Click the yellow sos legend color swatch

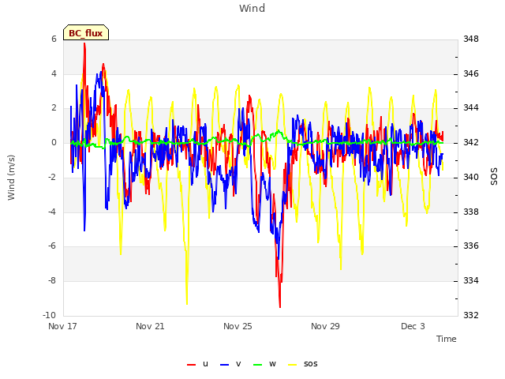tap(293, 365)
